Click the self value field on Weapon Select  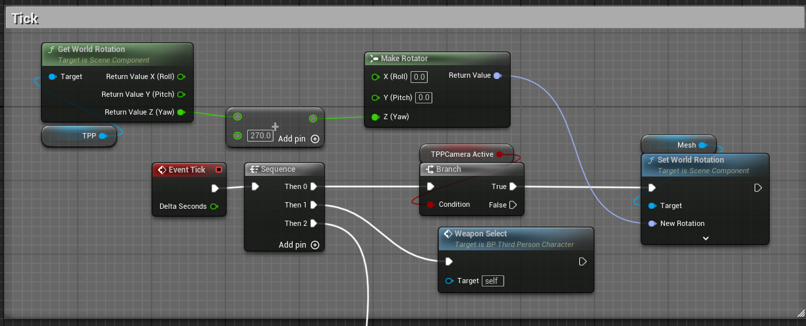tap(493, 281)
